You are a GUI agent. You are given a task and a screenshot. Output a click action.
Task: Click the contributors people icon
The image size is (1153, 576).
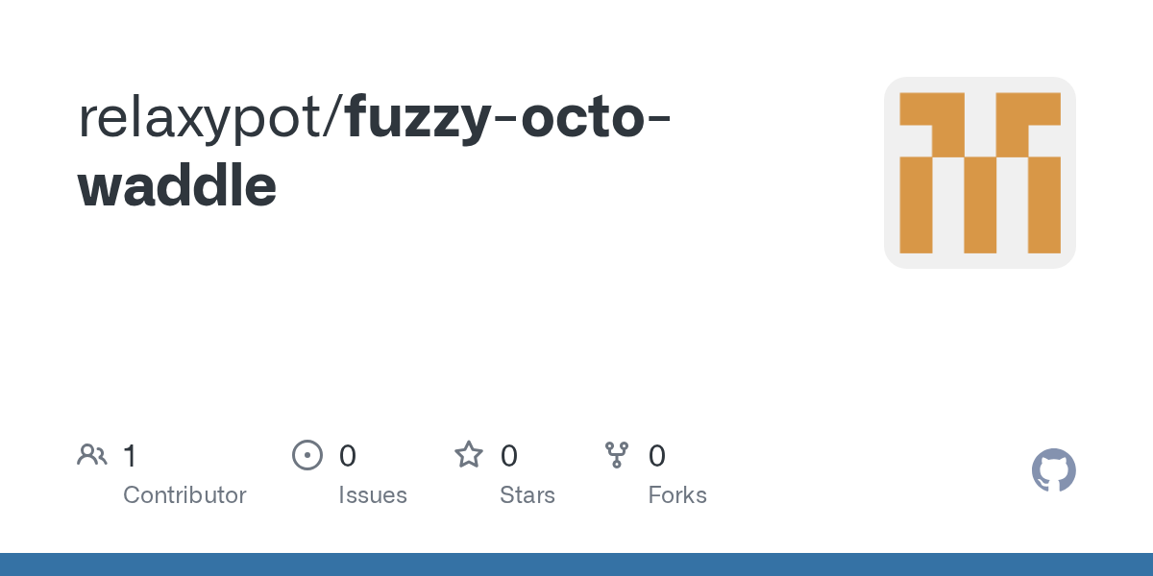coord(92,455)
